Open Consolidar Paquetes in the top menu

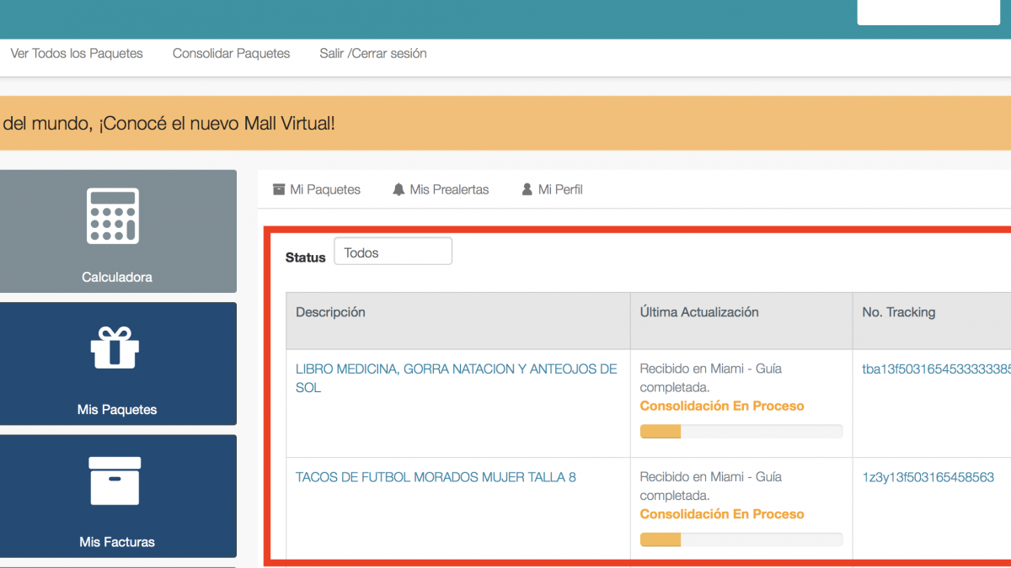(231, 53)
